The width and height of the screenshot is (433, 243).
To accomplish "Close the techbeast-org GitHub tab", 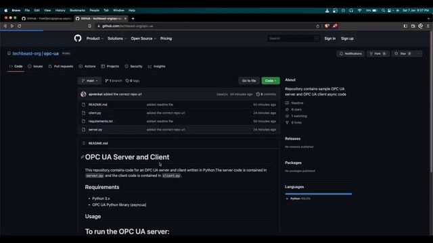I will click(x=125, y=18).
